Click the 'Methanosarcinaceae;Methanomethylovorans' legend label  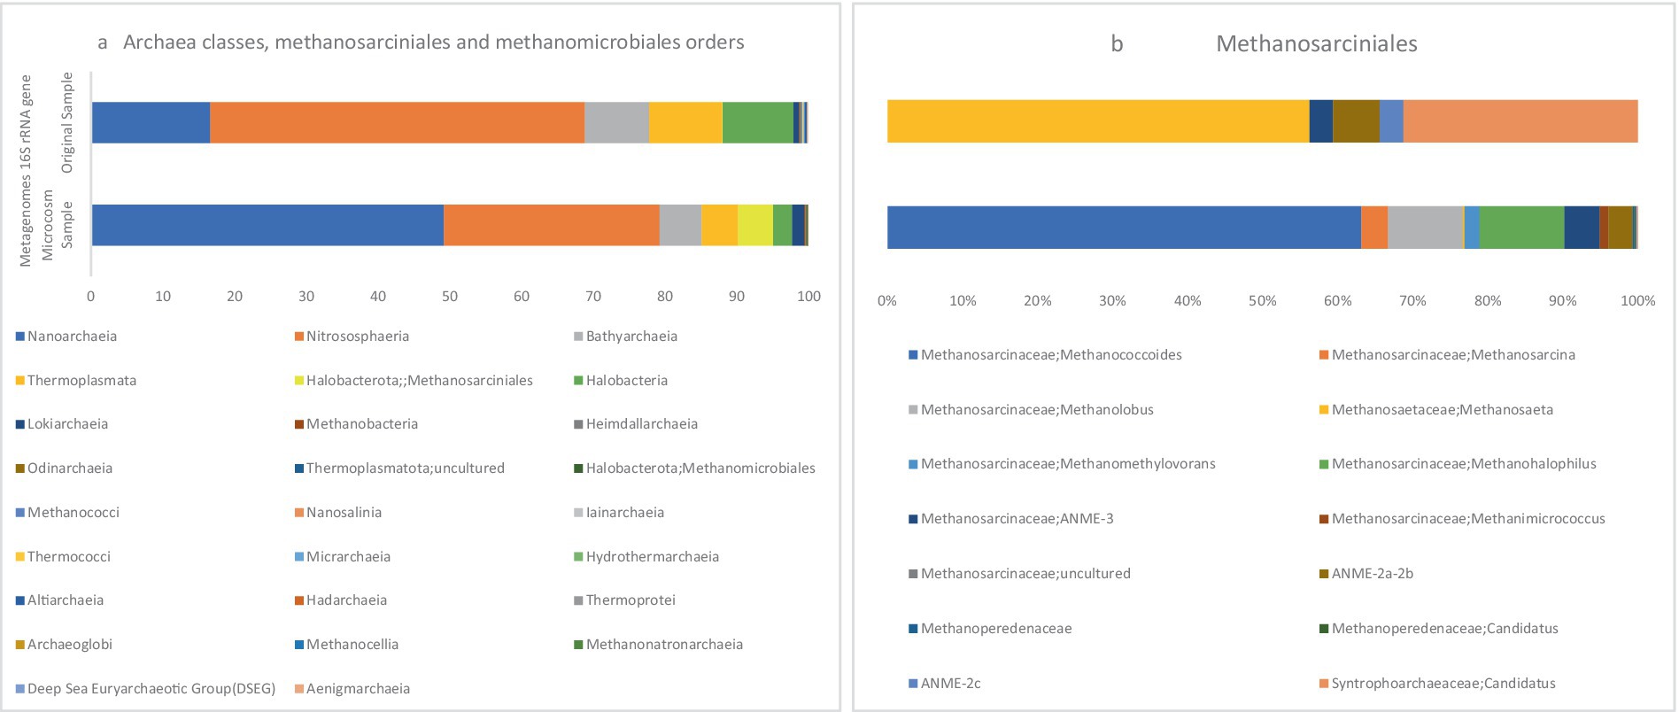point(1068,464)
